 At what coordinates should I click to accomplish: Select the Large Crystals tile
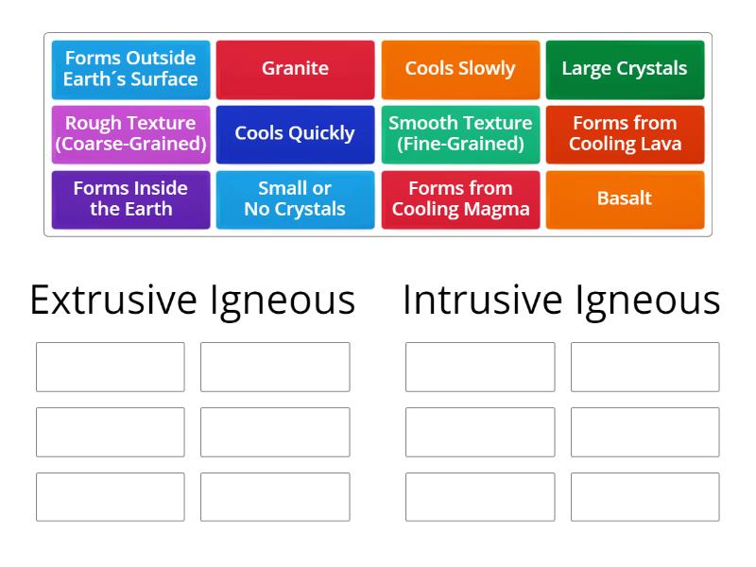coord(625,68)
